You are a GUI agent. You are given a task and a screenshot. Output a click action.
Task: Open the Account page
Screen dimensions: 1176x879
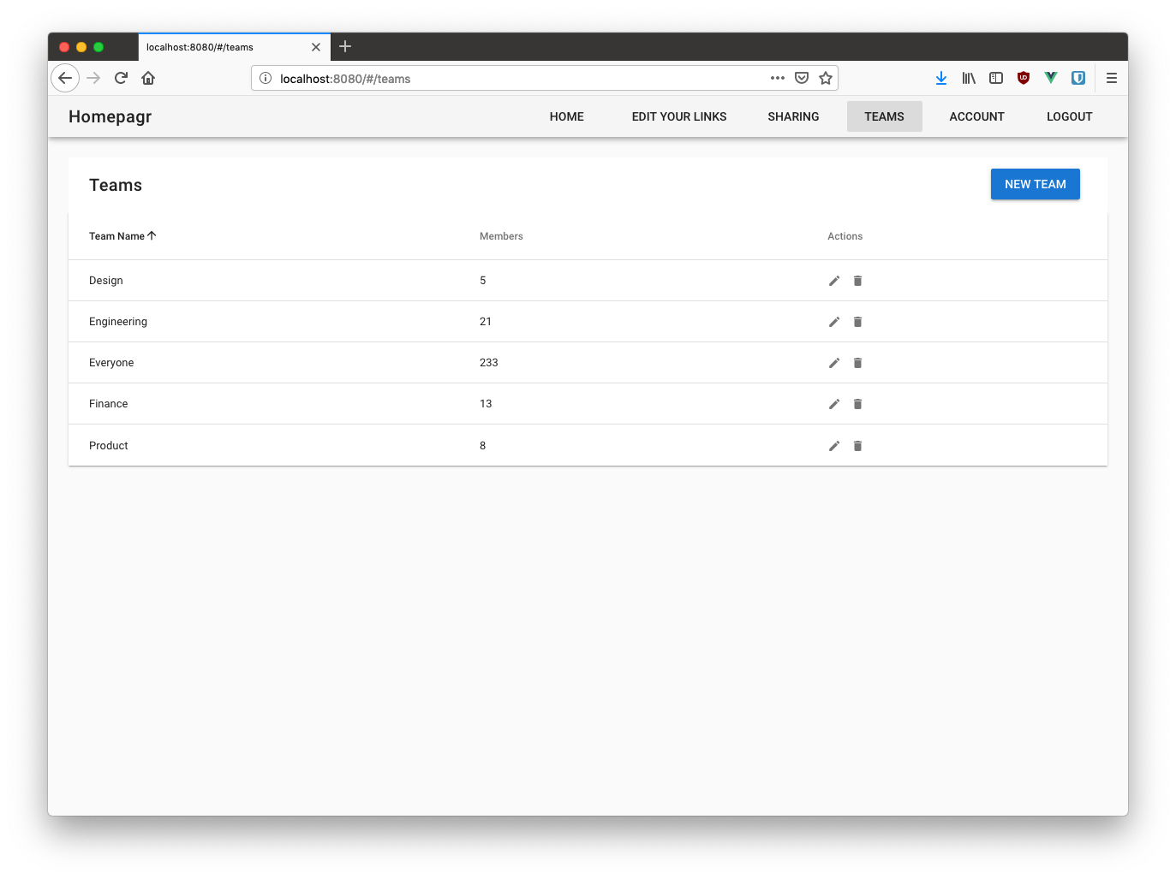[x=977, y=116]
